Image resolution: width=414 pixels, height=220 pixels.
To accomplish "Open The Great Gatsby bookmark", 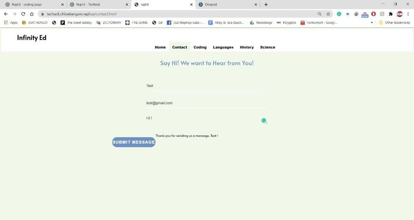I will 76,23.
